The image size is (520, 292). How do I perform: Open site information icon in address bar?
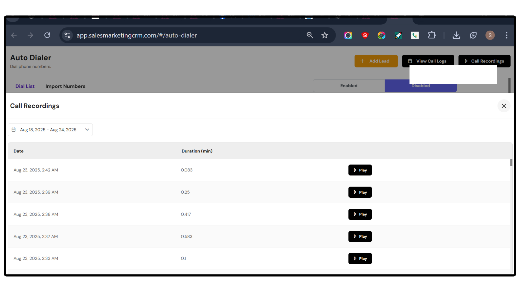coord(67,35)
